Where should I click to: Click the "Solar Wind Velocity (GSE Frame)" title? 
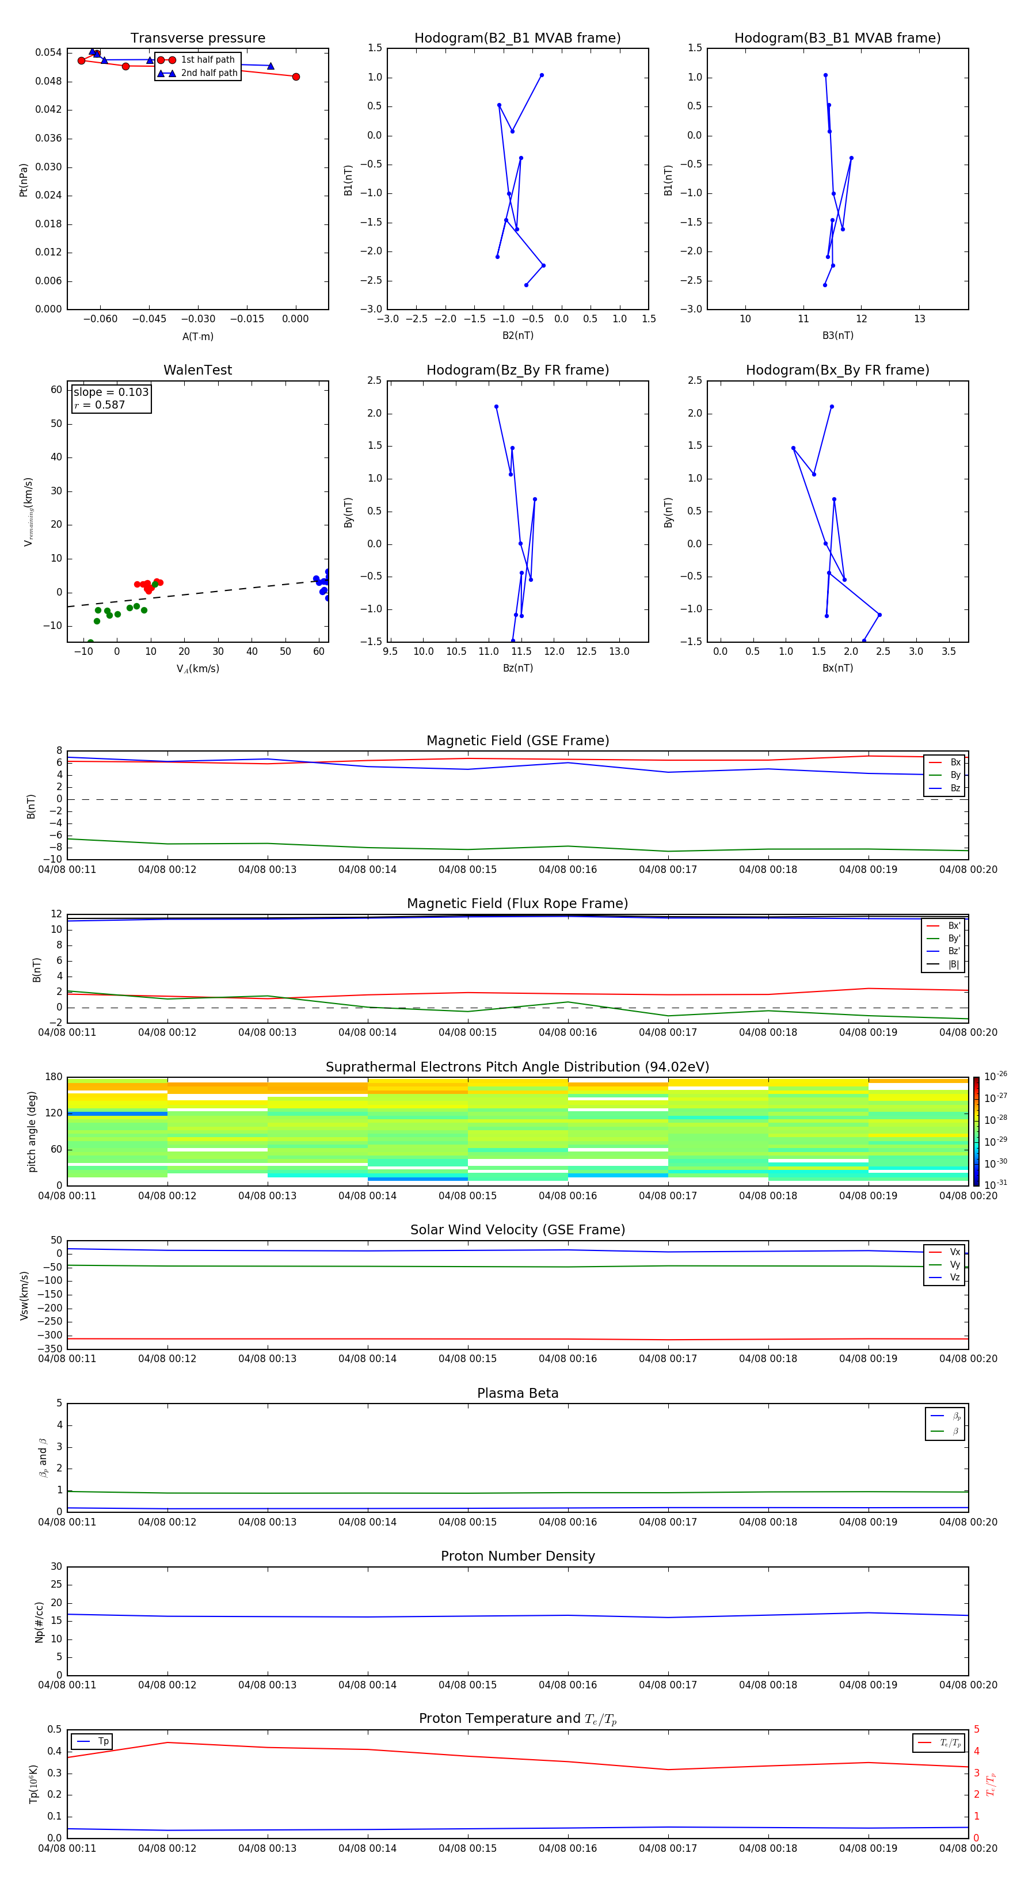click(x=517, y=1230)
